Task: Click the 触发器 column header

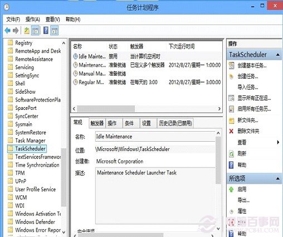Action: [136, 46]
